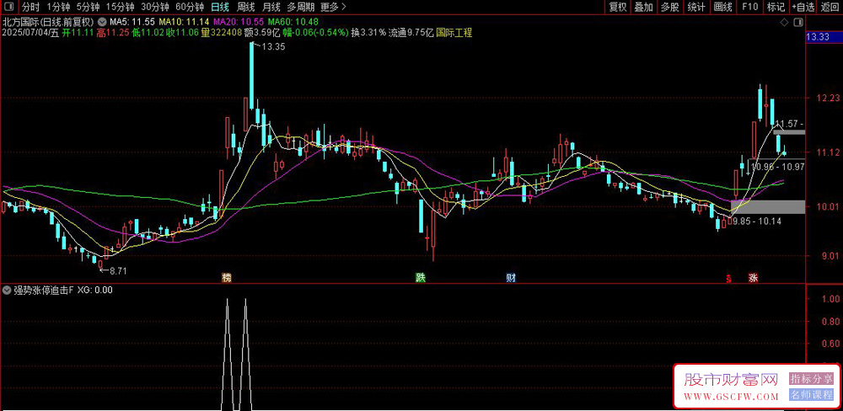The width and height of the screenshot is (843, 411).
Task: Open the 统计 statistics tool
Action: (696, 7)
